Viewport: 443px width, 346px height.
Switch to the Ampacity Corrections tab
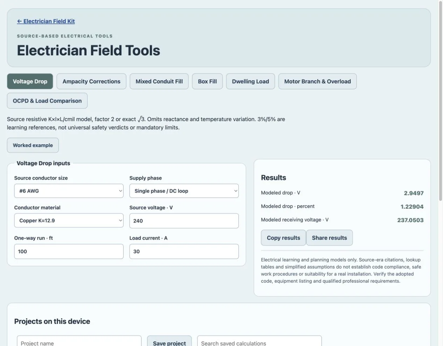click(x=91, y=81)
